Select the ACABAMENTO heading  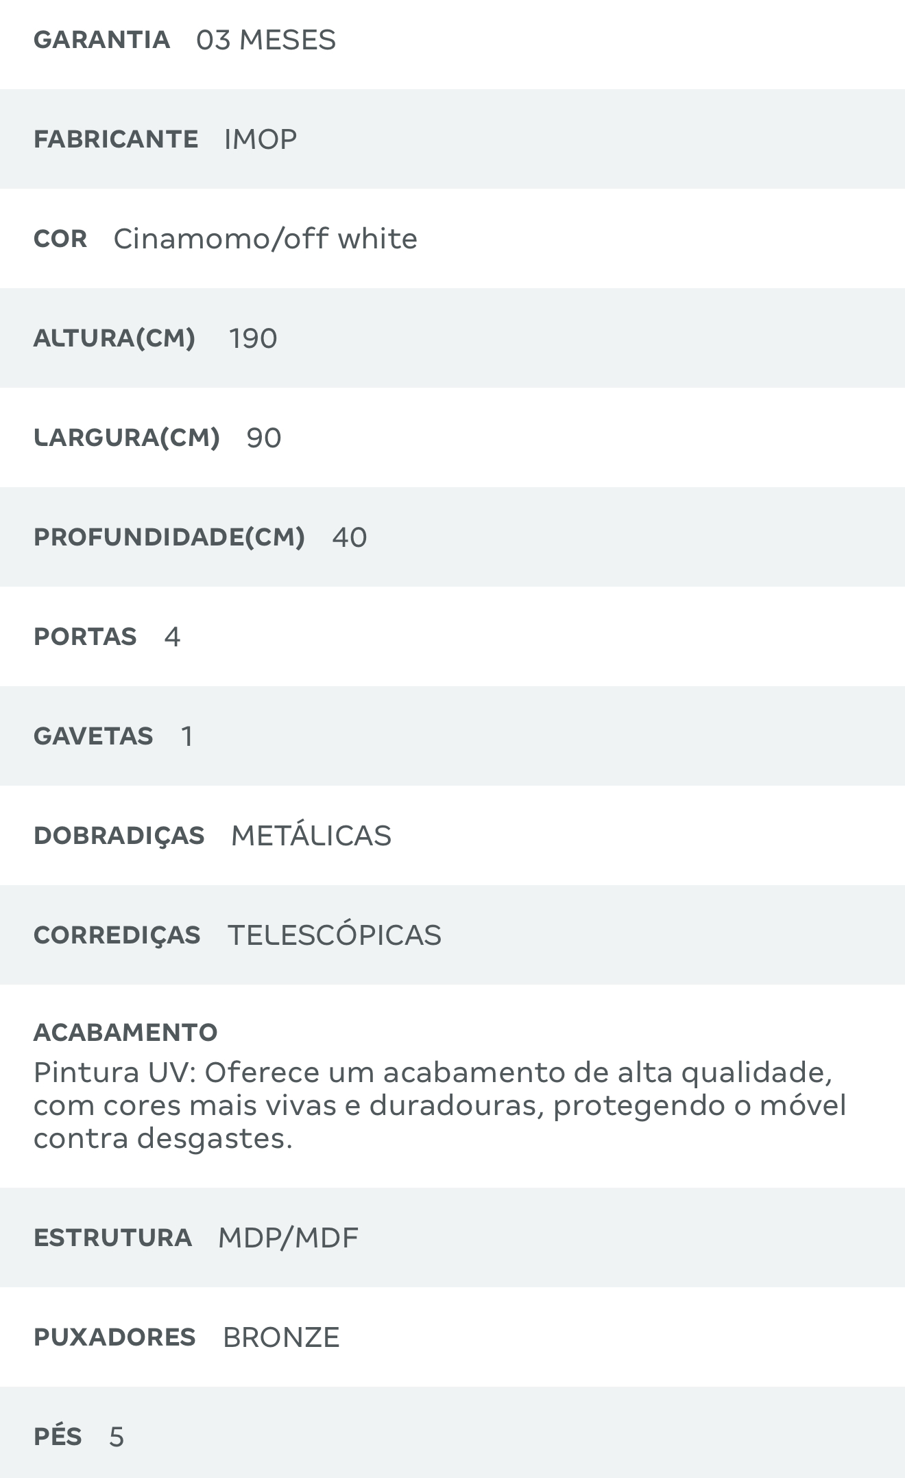[x=125, y=1032]
